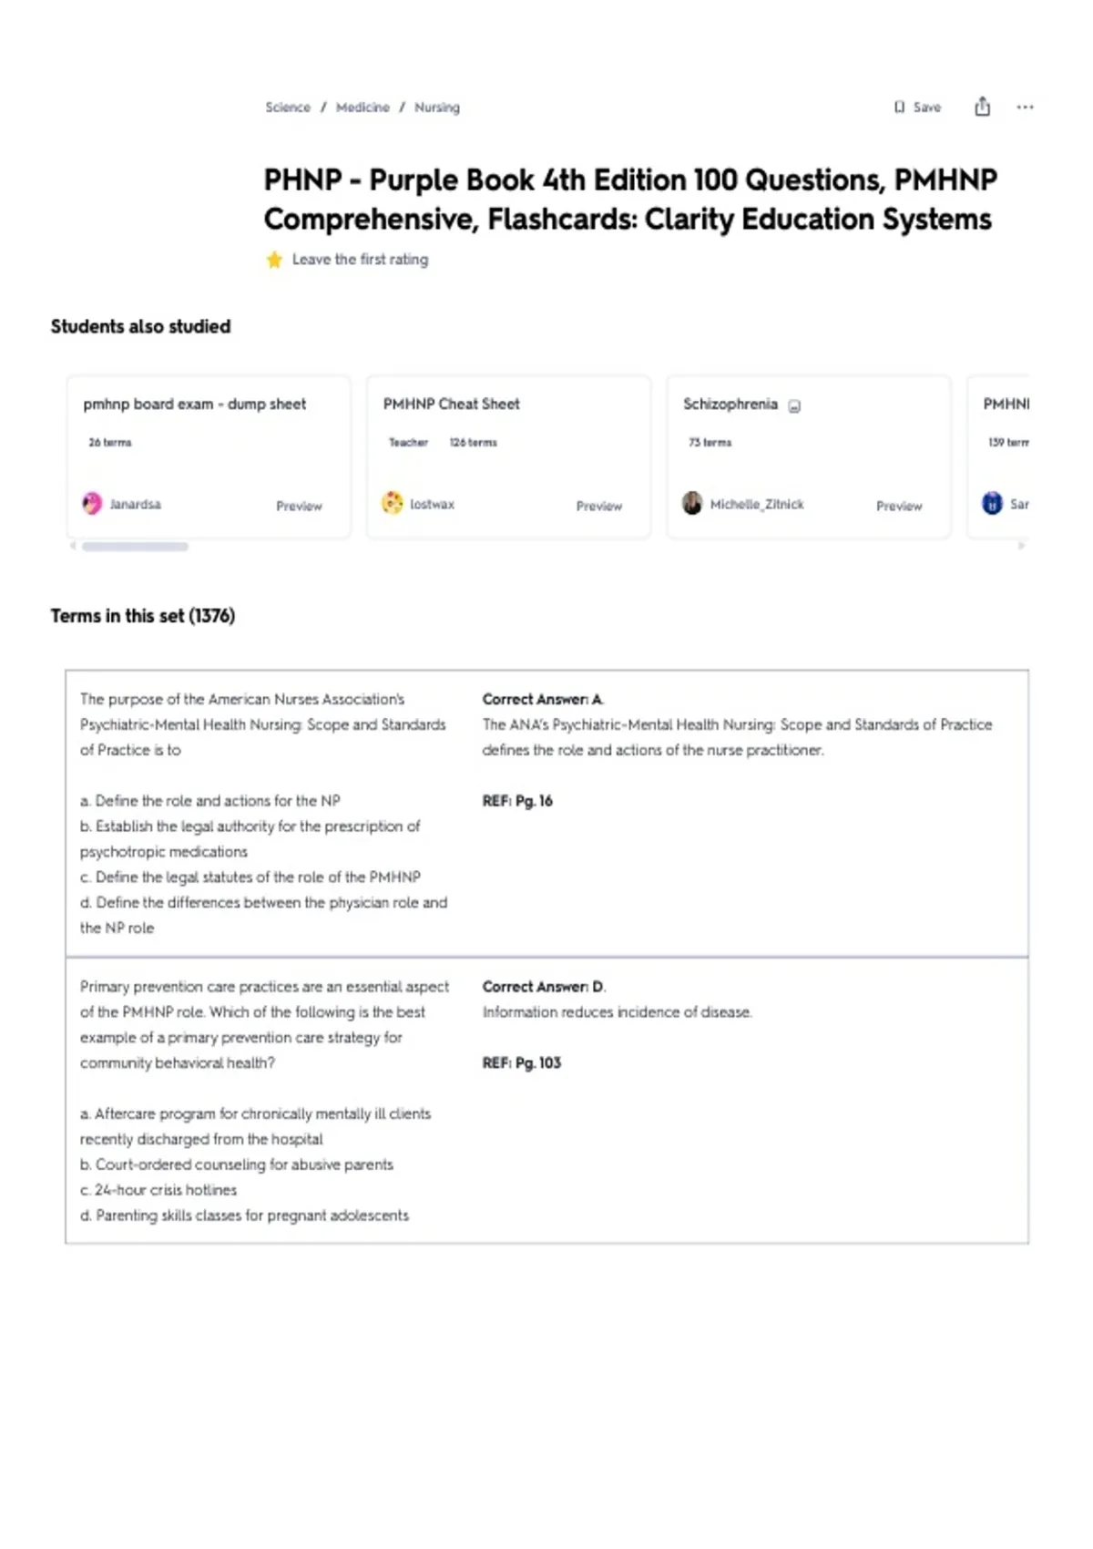Image resolution: width=1093 pixels, height=1549 pixels.
Task: Go to the Science breadcrumb
Action: [288, 108]
